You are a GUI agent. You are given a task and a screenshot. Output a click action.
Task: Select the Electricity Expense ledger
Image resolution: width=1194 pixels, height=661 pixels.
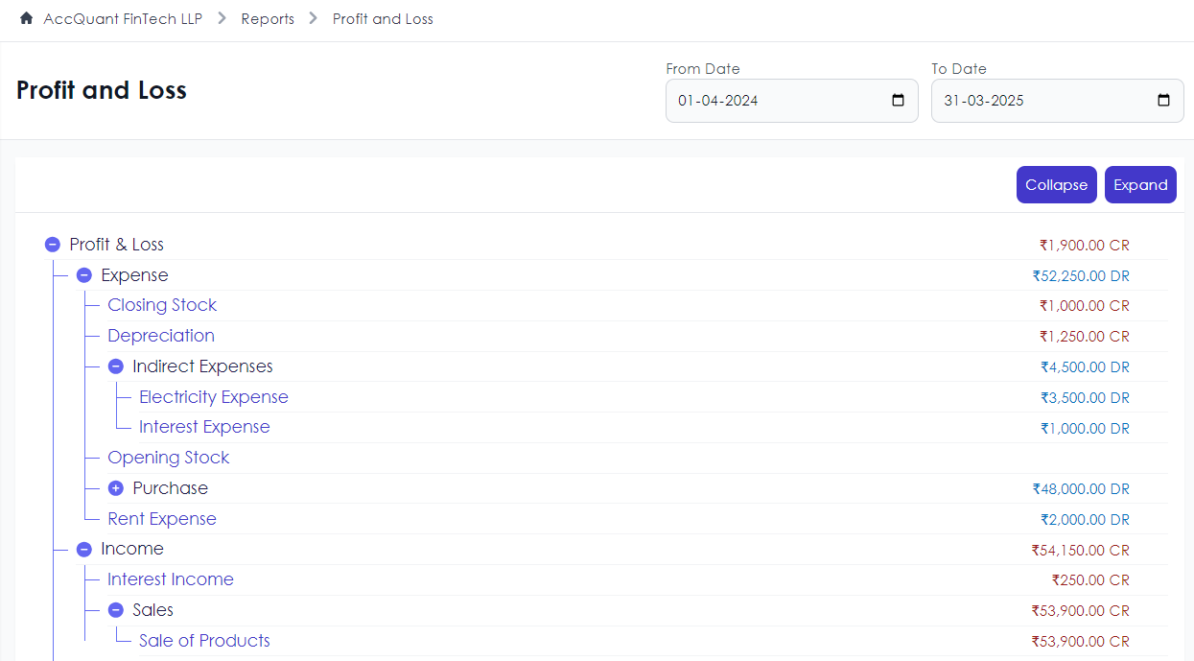(213, 397)
